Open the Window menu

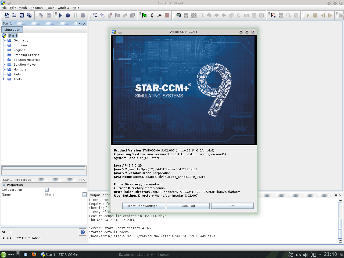tap(63, 8)
